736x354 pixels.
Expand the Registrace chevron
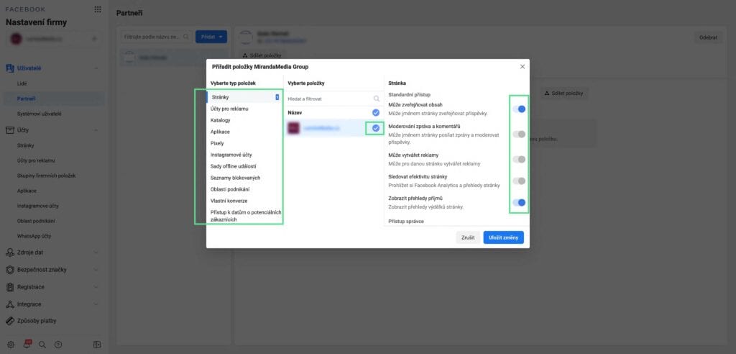click(96, 287)
